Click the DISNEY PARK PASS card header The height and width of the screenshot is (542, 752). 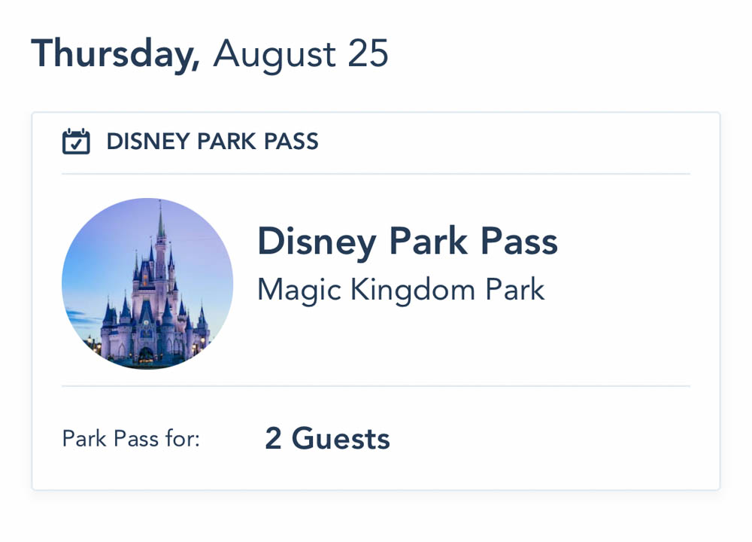click(212, 142)
